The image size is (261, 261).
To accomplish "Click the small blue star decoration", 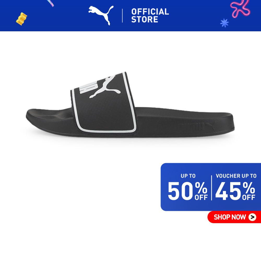I will 224,23.
